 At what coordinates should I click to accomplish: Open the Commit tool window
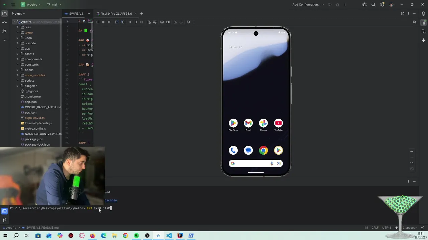(4, 22)
